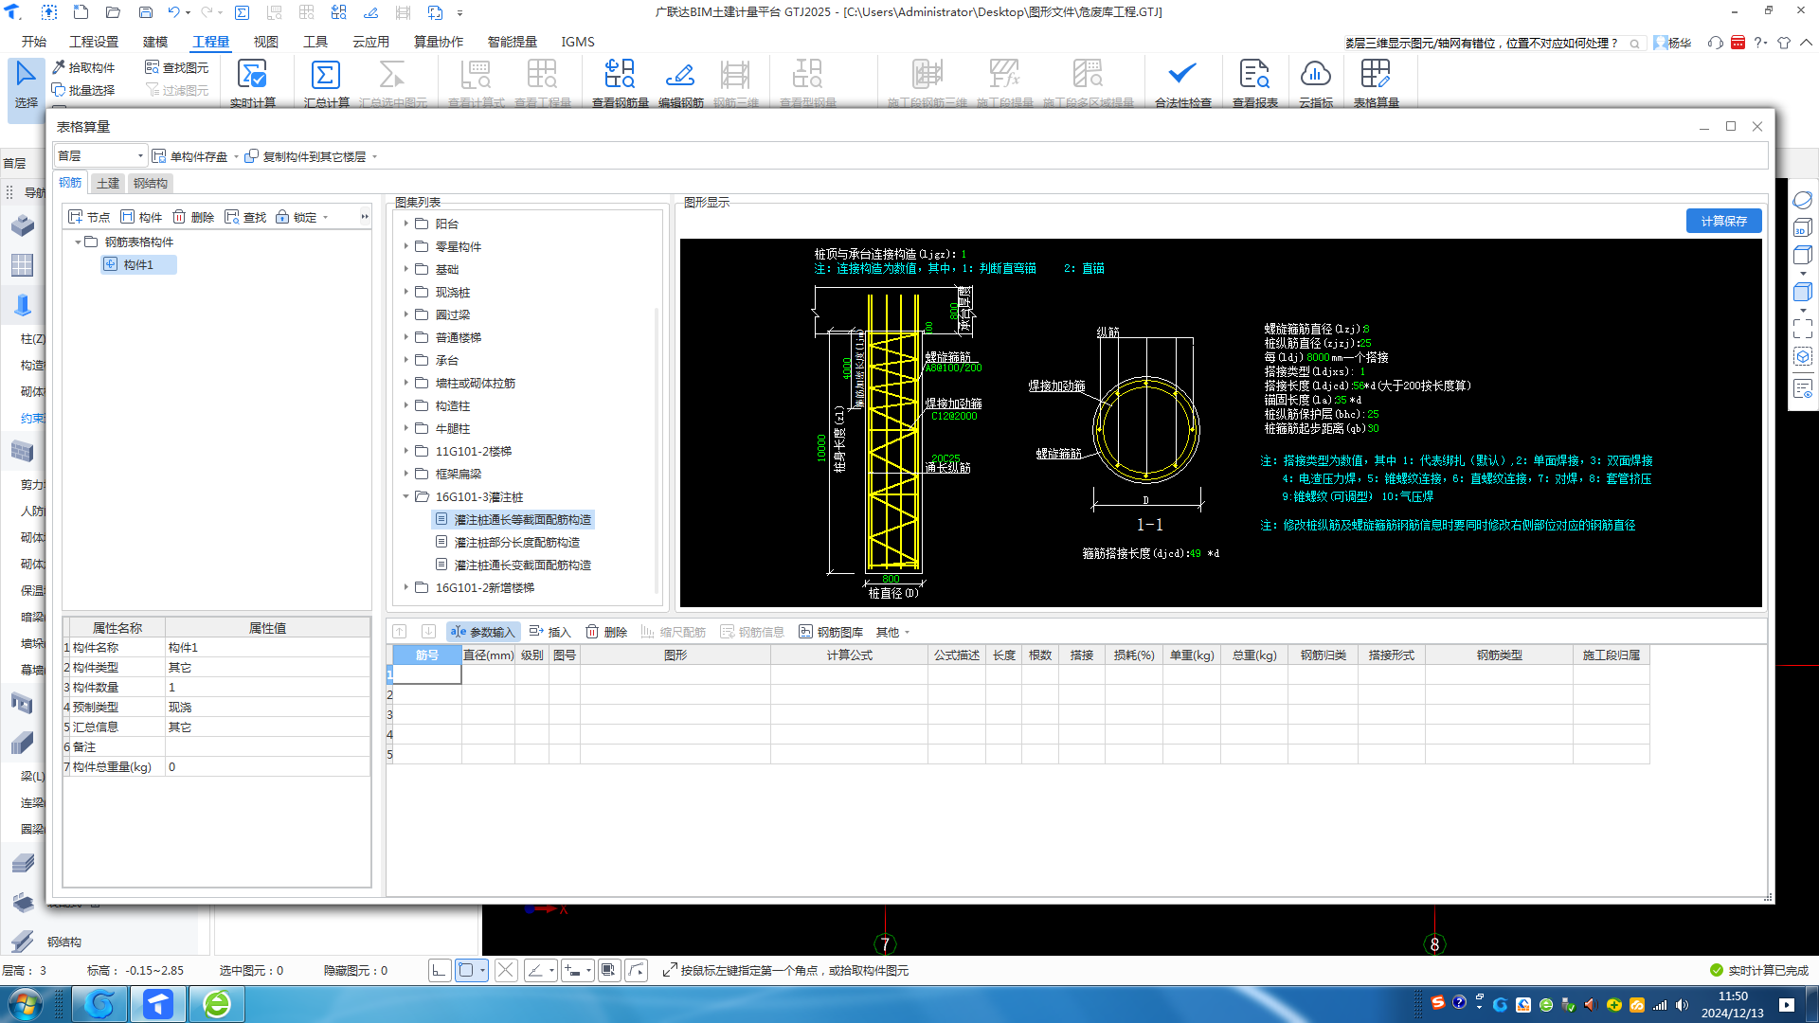
Task: Click the 筋号 cell in row 1
Action: point(426,674)
